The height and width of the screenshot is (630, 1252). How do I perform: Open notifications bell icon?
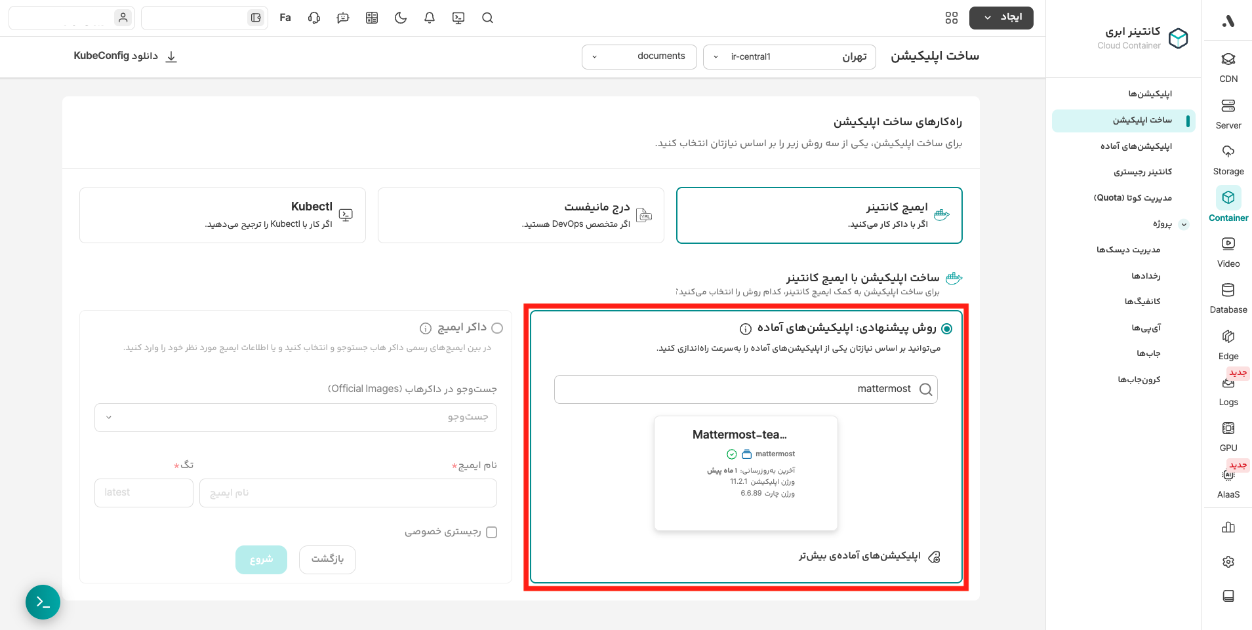[x=430, y=18]
